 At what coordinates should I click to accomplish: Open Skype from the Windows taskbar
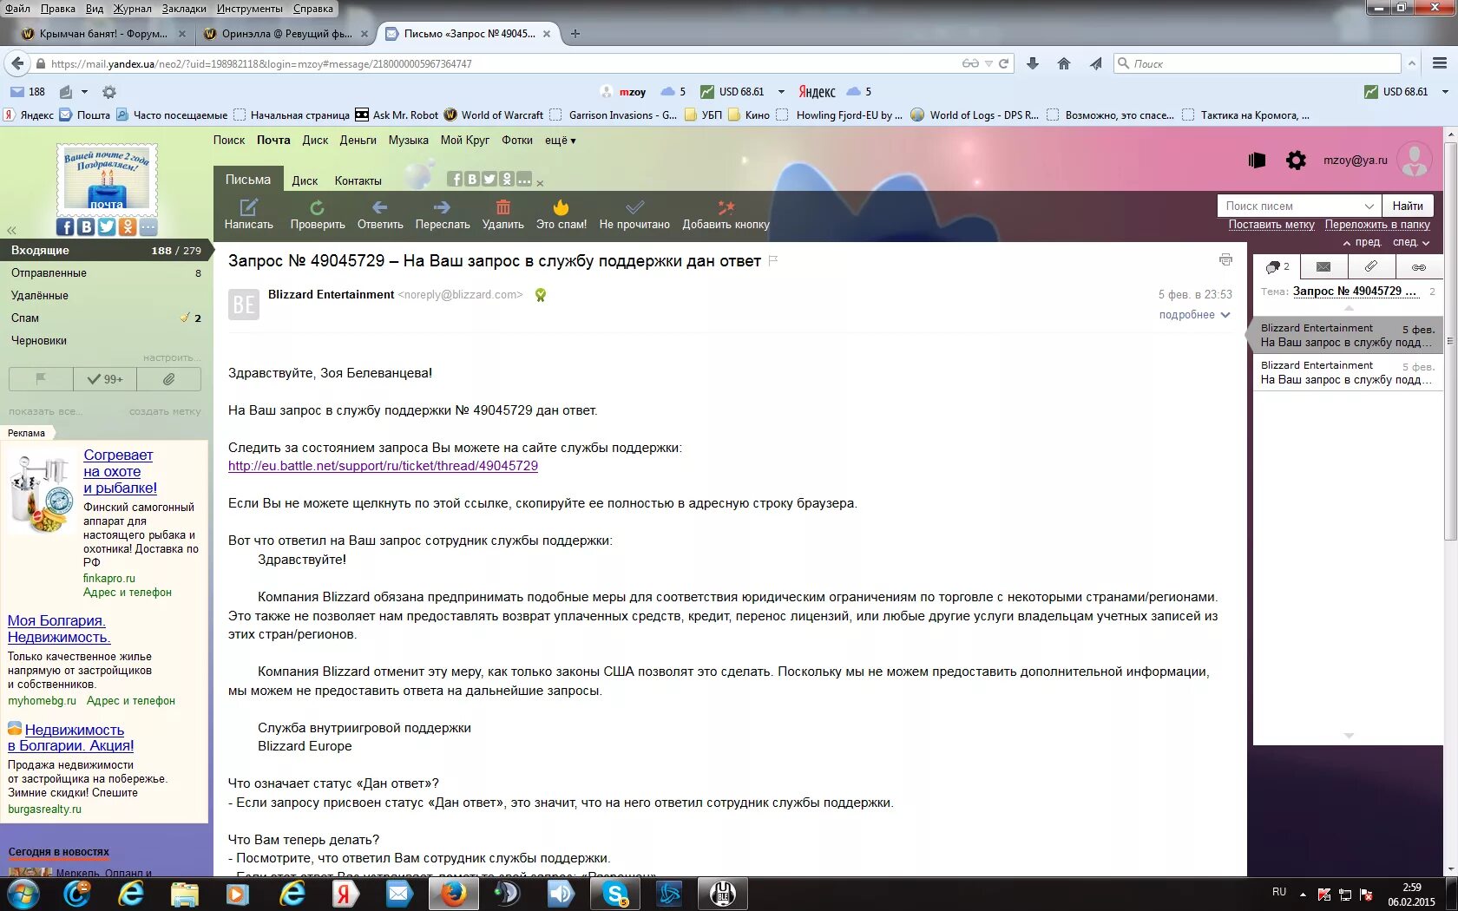(615, 894)
